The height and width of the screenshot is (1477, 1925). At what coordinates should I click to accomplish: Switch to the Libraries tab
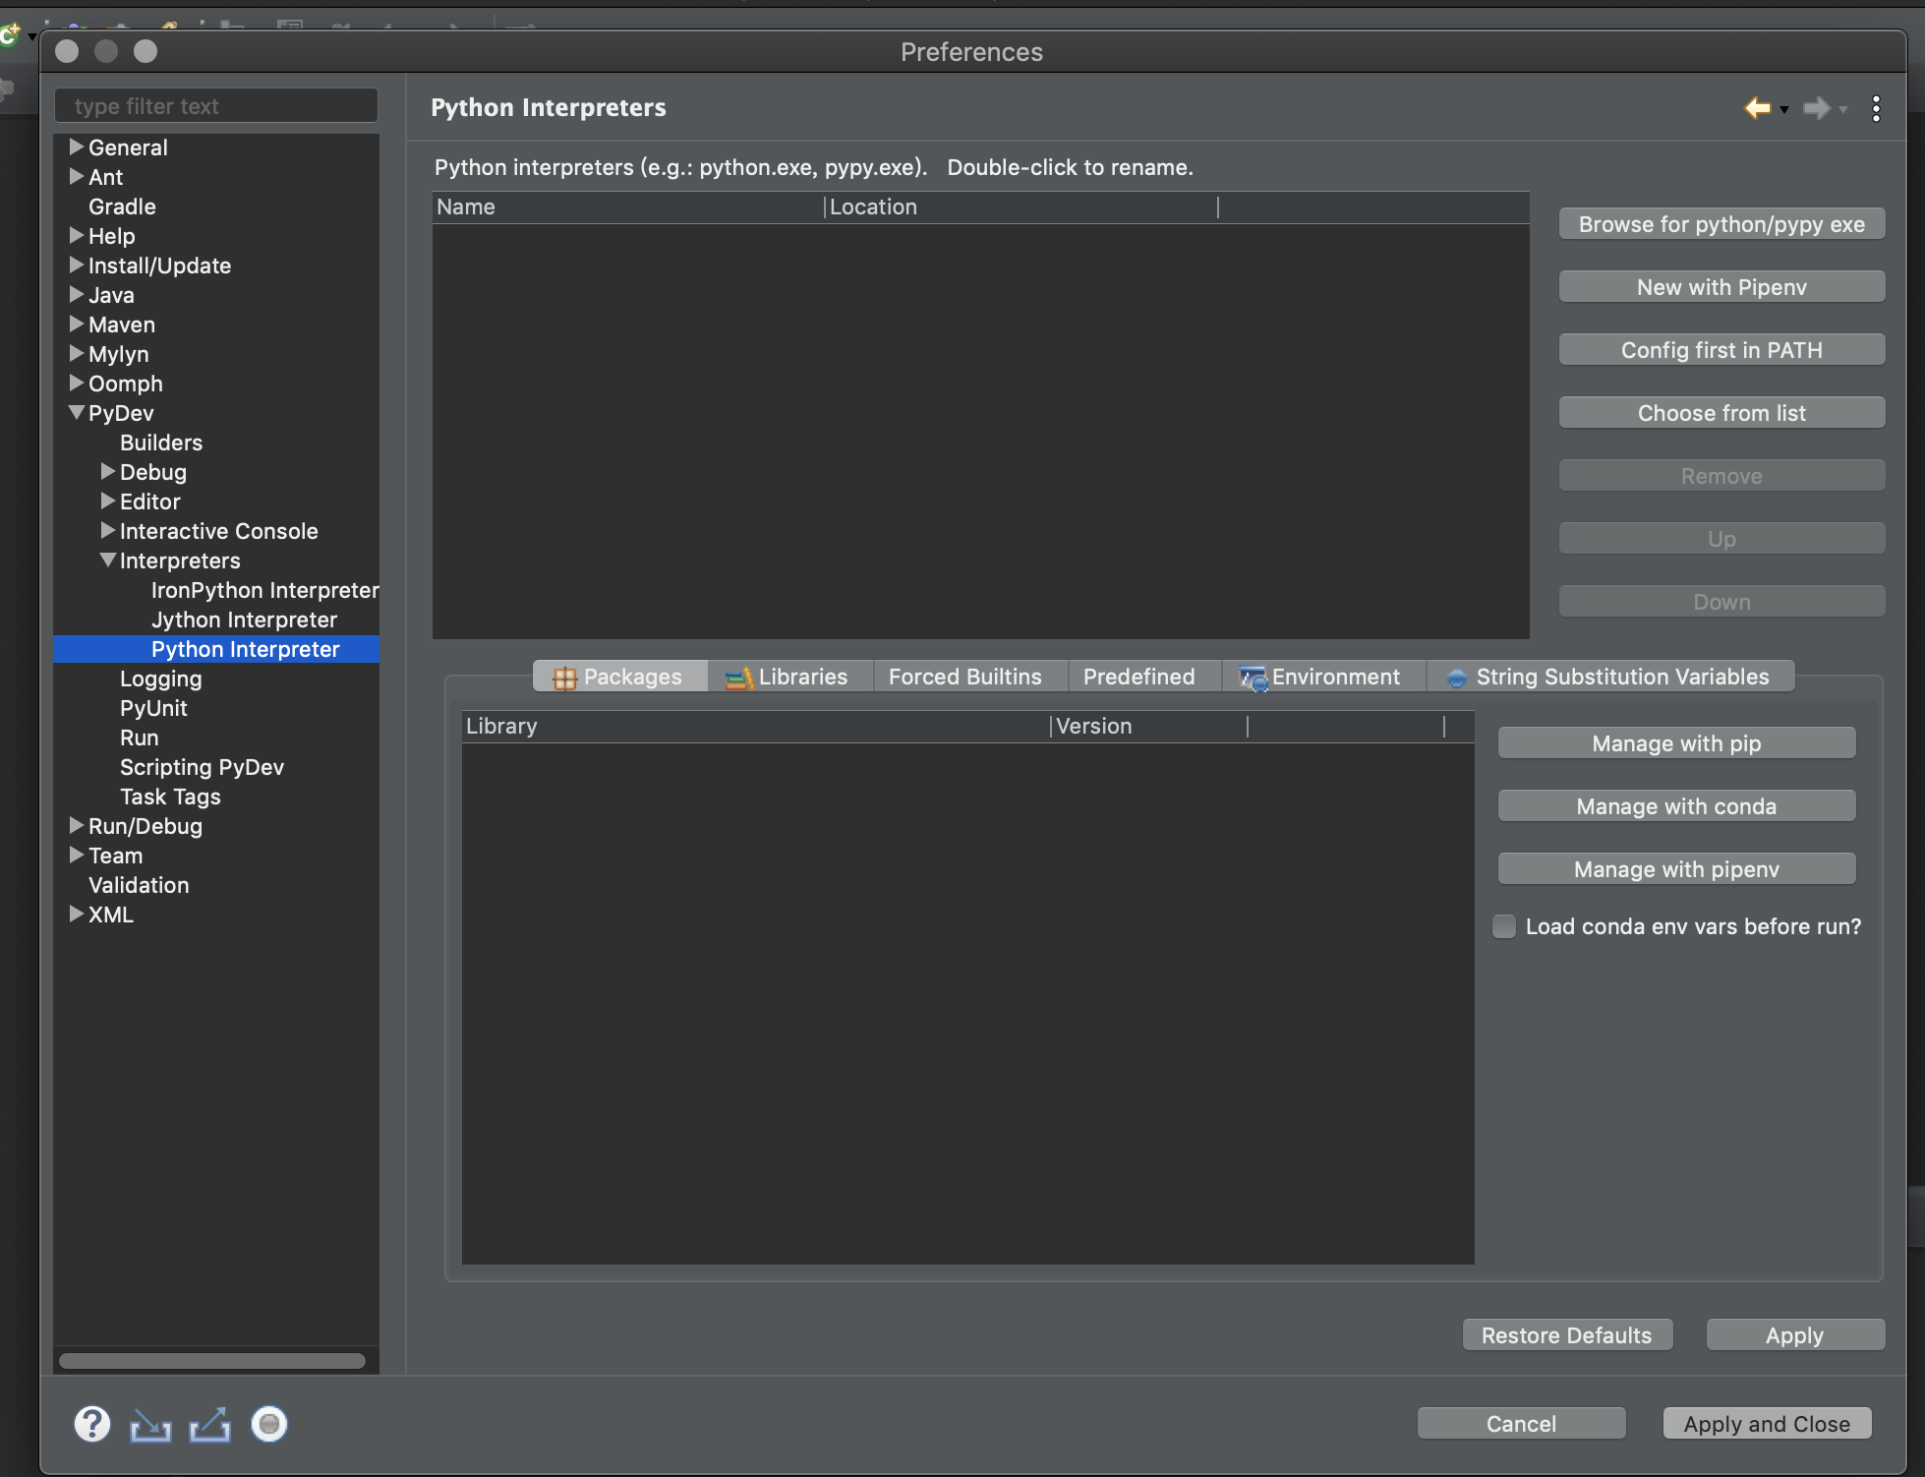pyautogui.click(x=788, y=677)
